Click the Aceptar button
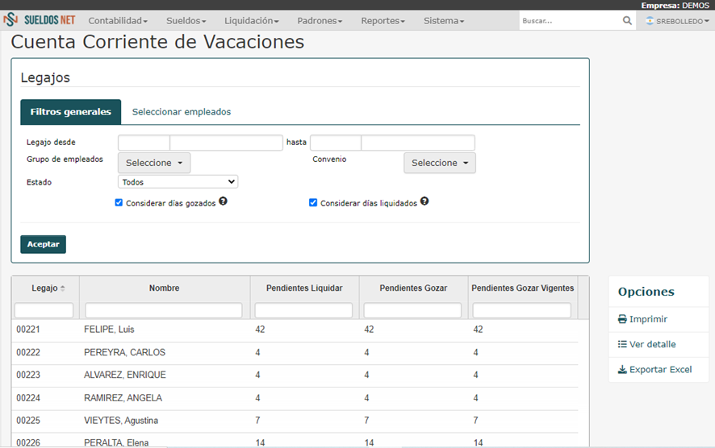Image resolution: width=715 pixels, height=448 pixels. 44,244
